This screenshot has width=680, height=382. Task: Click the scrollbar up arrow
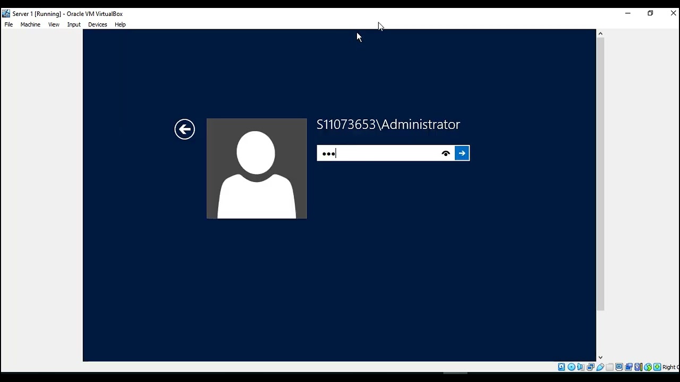tap(600, 33)
